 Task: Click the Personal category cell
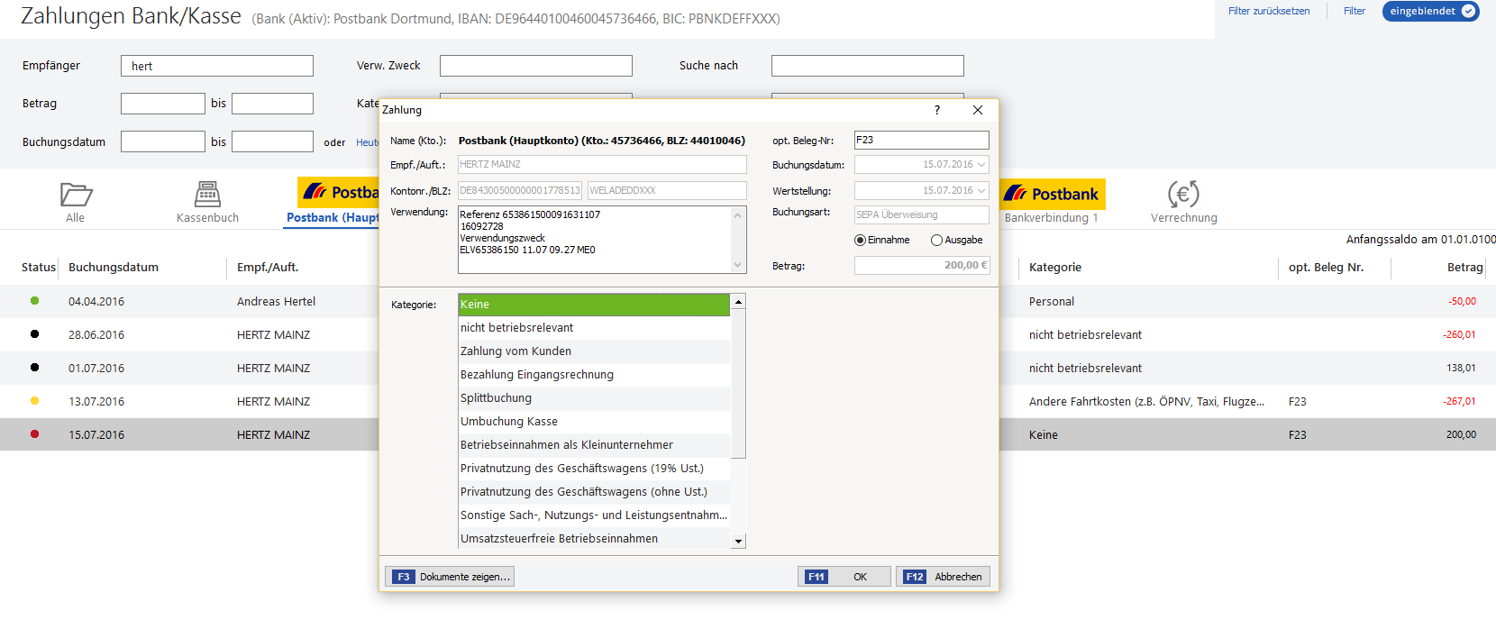pyautogui.click(x=1052, y=301)
